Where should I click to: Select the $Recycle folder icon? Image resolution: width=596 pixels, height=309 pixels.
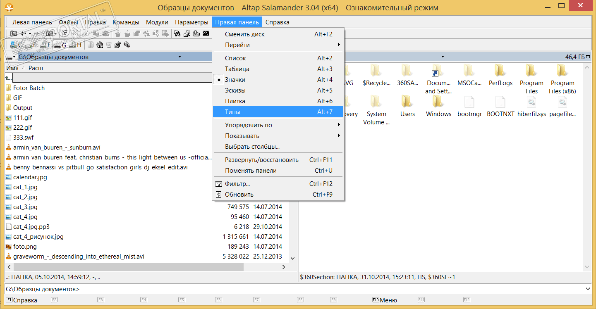pyautogui.click(x=376, y=70)
